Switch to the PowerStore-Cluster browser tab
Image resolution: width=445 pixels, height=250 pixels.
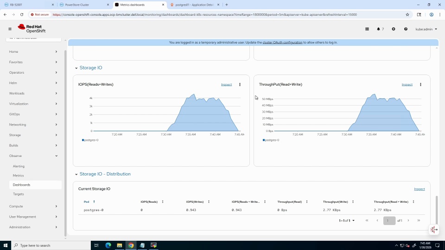pos(84,5)
